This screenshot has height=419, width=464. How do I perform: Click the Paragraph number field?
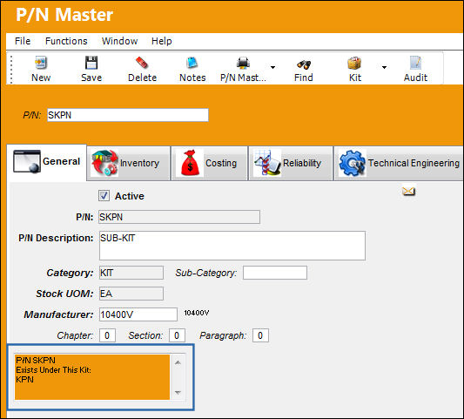[260, 335]
